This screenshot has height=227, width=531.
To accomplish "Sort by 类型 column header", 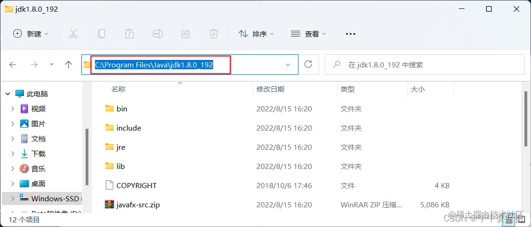I will tap(348, 89).
